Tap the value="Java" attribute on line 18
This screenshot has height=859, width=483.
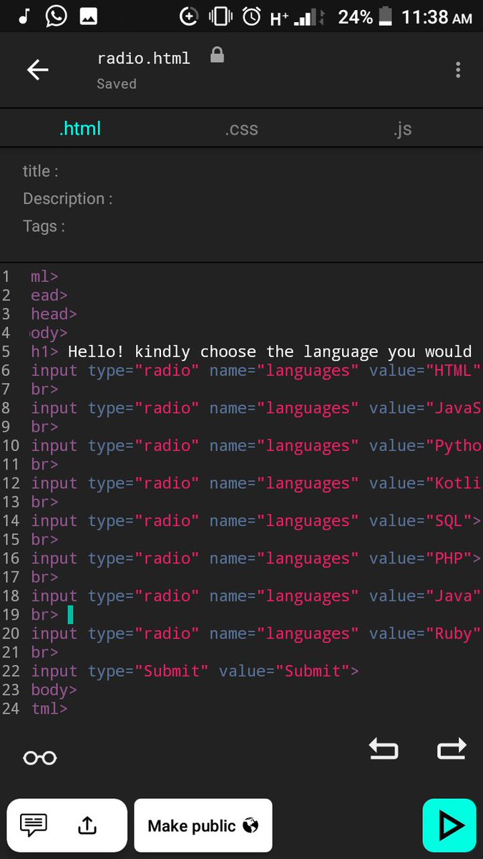coord(425,596)
